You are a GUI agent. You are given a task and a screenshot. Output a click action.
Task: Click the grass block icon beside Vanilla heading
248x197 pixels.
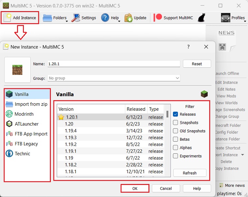pyautogui.click(x=204, y=94)
